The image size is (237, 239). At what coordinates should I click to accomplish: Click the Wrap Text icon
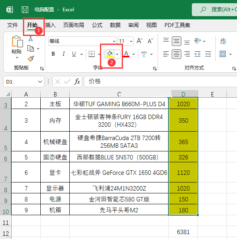click(x=223, y=41)
